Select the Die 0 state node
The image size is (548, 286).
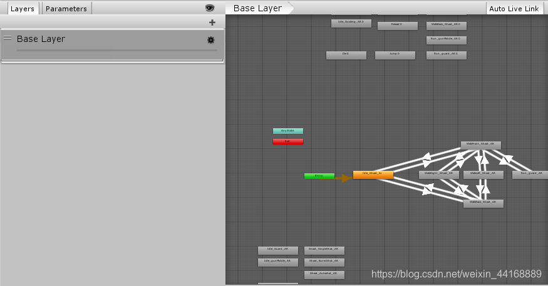click(x=346, y=55)
